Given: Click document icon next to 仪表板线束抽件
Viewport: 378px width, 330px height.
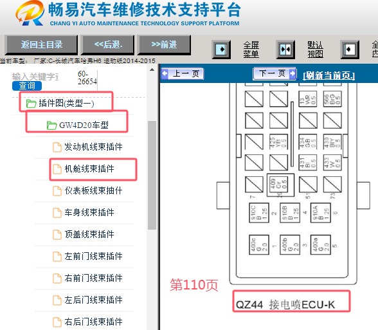Looking at the screenshot, I should pos(57,191).
